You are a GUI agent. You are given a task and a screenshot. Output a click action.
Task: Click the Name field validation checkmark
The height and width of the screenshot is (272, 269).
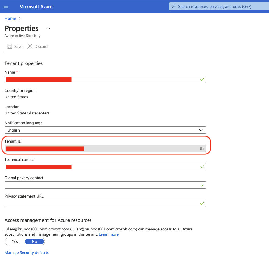pyautogui.click(x=202, y=79)
